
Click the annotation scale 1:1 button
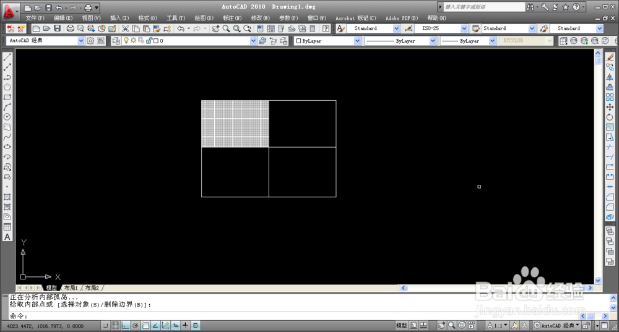496,325
